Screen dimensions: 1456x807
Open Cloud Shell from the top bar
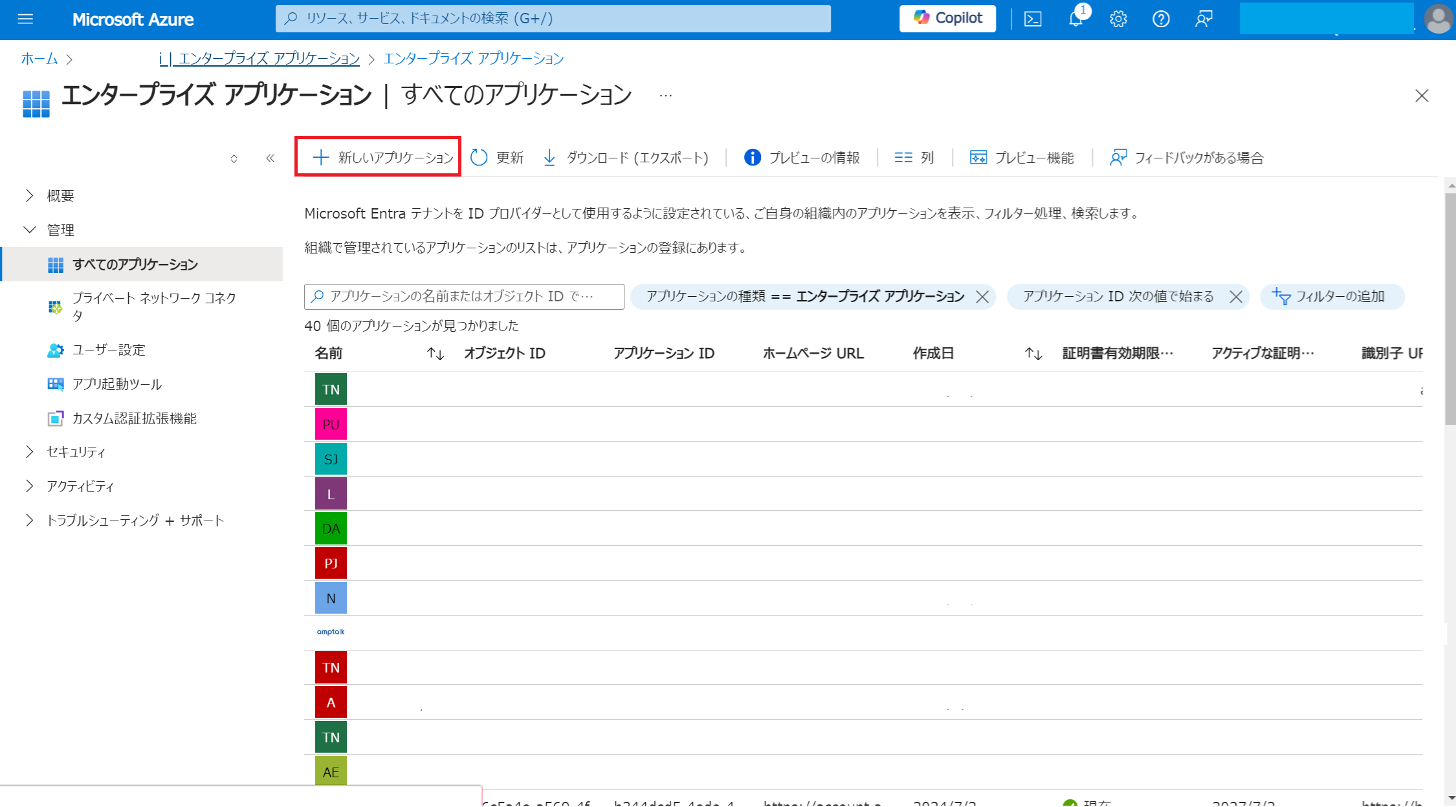point(1033,19)
